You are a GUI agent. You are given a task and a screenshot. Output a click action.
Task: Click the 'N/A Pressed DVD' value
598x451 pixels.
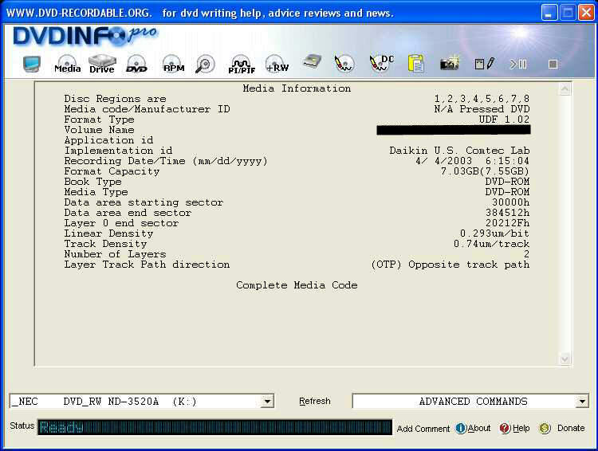coord(482,109)
